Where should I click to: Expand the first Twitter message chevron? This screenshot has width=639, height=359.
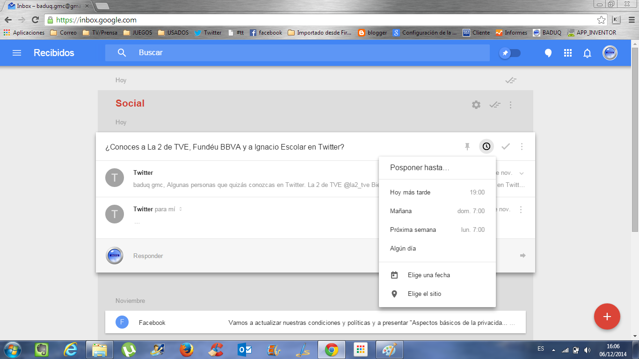[522, 173]
